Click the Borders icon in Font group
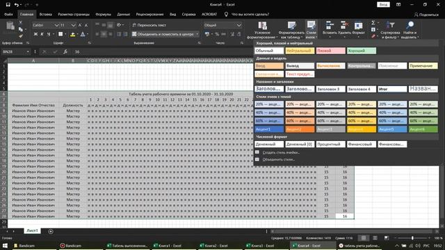 point(60,34)
